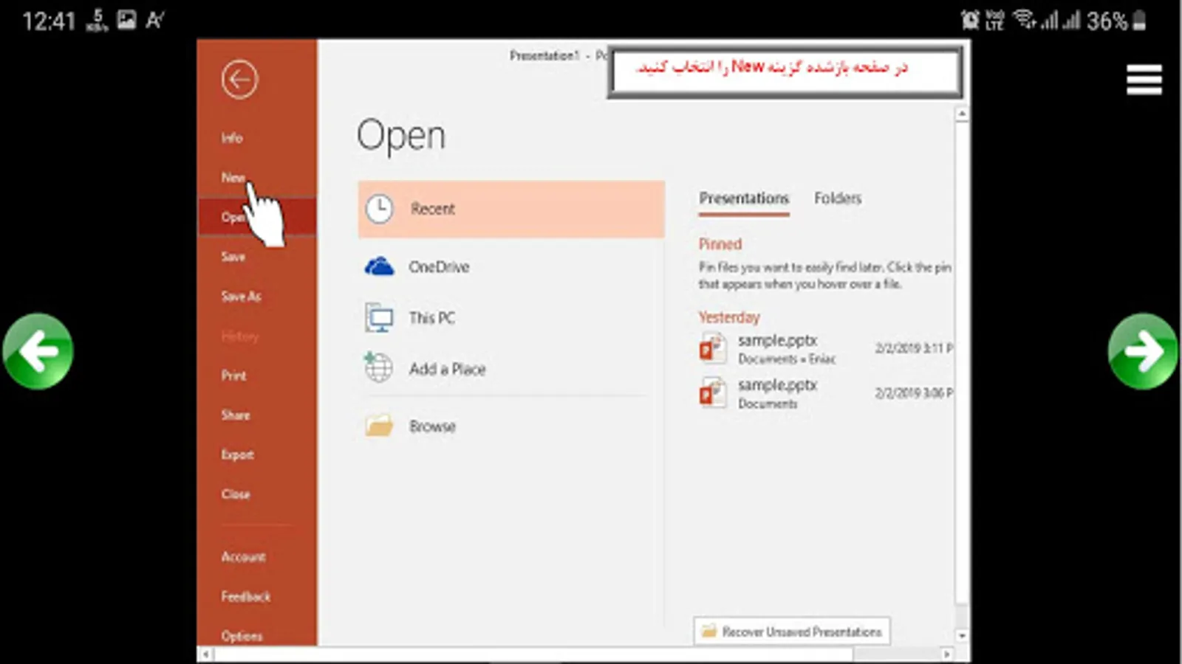This screenshot has width=1182, height=664.
Task: Choose Save As in the sidebar
Action: click(x=241, y=297)
